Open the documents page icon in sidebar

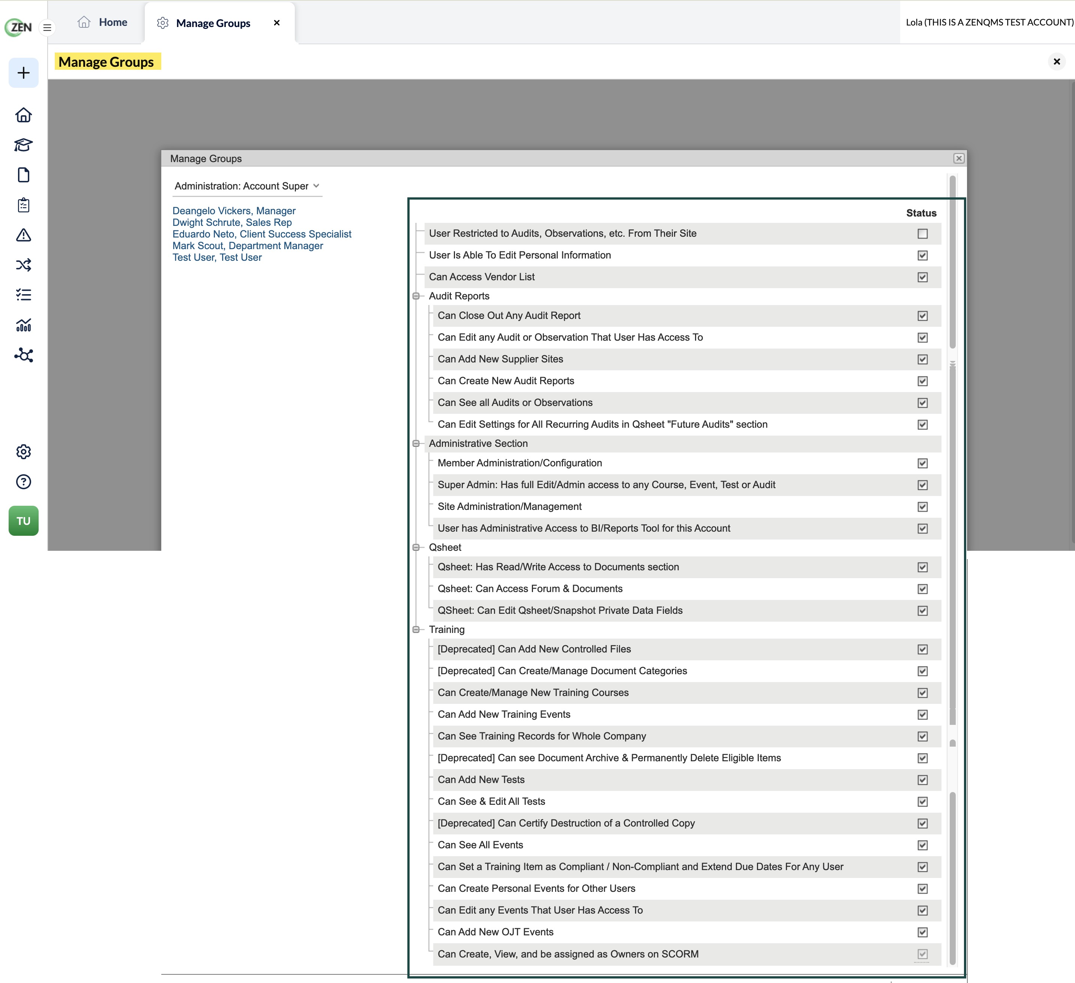pos(24,175)
